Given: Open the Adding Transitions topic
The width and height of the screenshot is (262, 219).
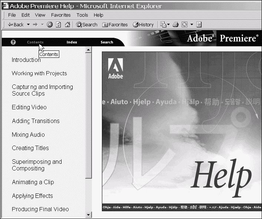Looking at the screenshot, I should tap(36, 121).
